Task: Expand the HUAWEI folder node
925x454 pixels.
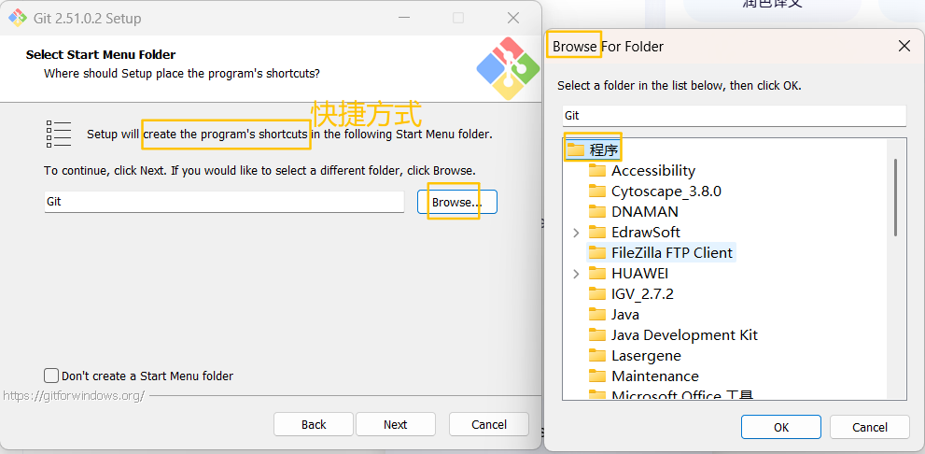Action: click(576, 274)
